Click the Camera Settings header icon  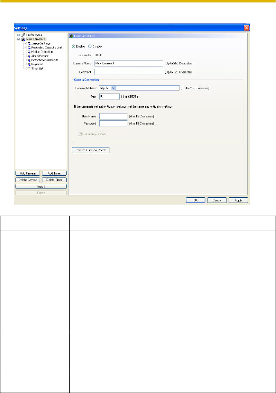[71, 36]
